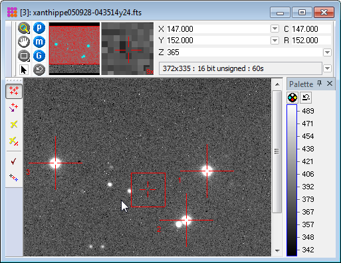
Task: Click the blue P button
Action: coord(39,28)
